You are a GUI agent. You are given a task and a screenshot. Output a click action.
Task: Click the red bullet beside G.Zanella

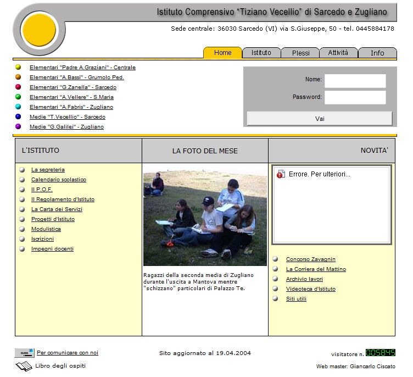point(18,87)
